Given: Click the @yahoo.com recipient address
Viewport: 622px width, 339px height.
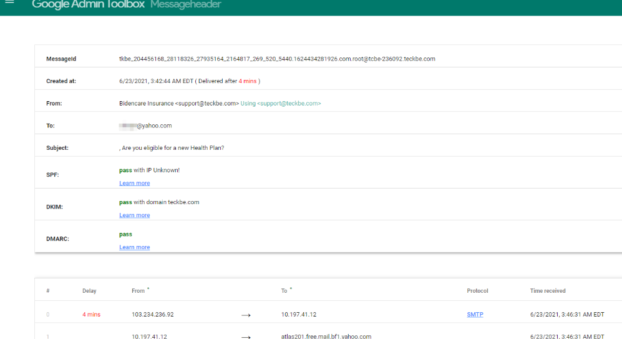Looking at the screenshot, I should [x=154, y=125].
